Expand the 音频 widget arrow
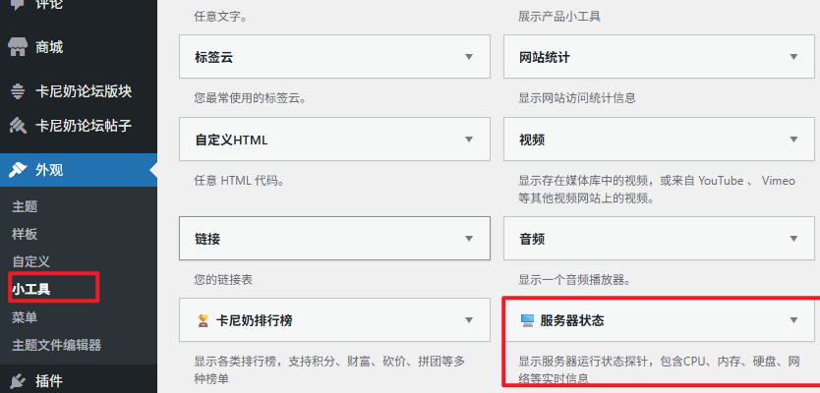820x393 pixels. point(793,238)
